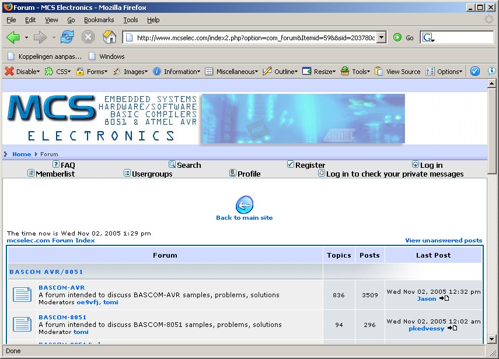Open the Images dropdown menu

coord(146,72)
